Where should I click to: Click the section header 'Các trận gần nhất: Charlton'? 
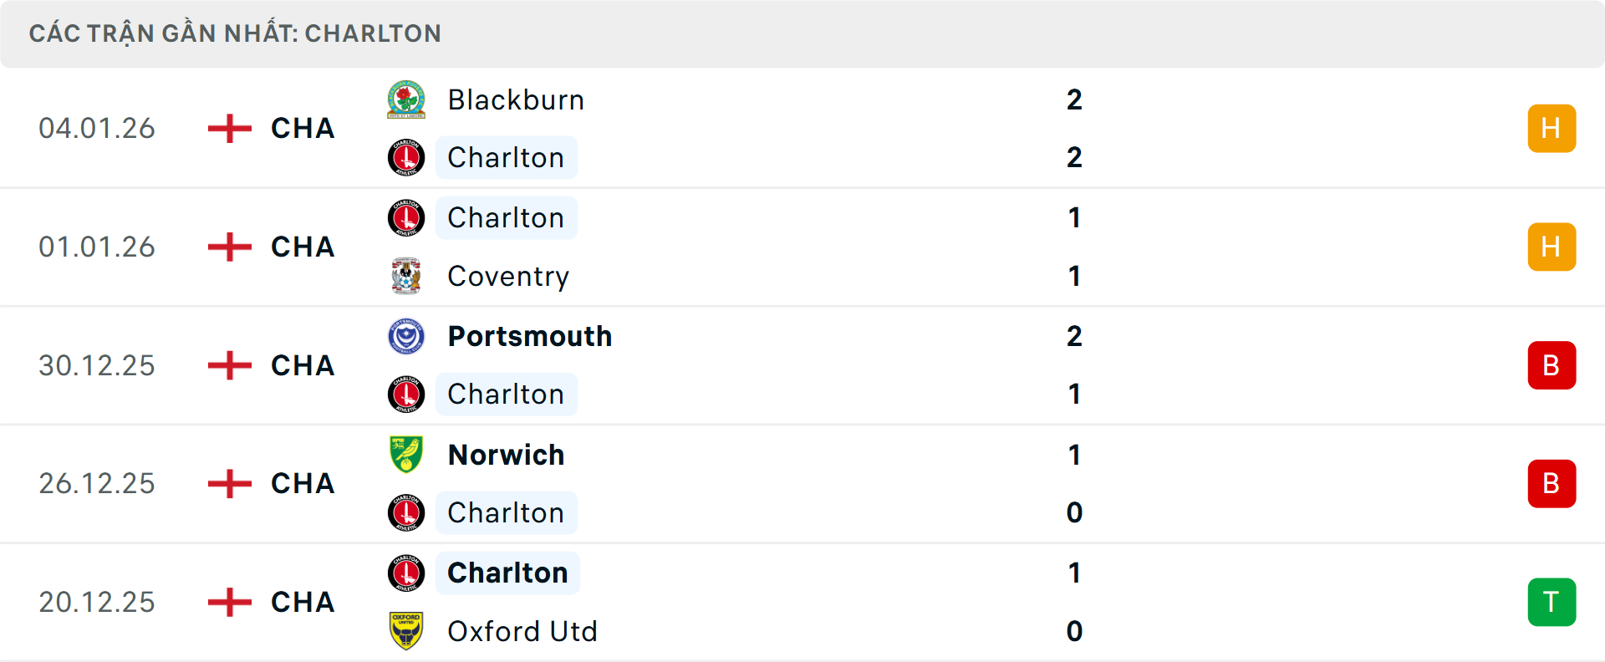pyautogui.click(x=235, y=33)
